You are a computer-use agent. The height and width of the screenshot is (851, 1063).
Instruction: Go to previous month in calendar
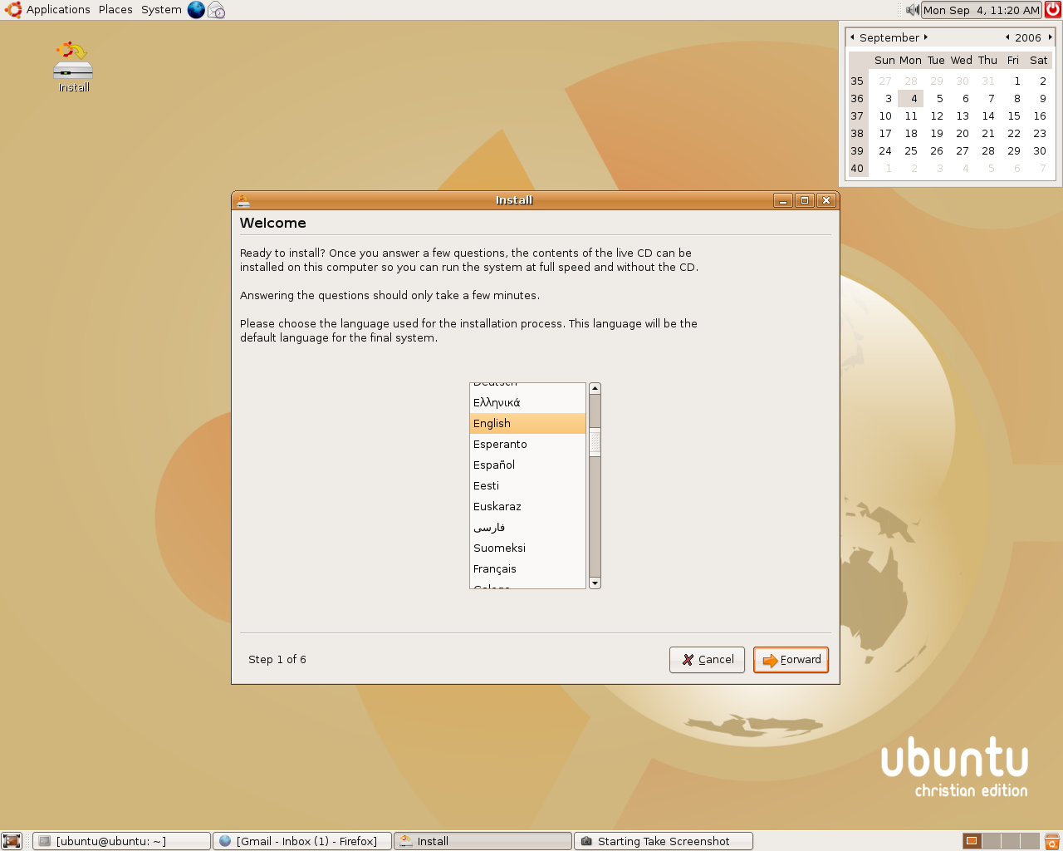coord(852,37)
